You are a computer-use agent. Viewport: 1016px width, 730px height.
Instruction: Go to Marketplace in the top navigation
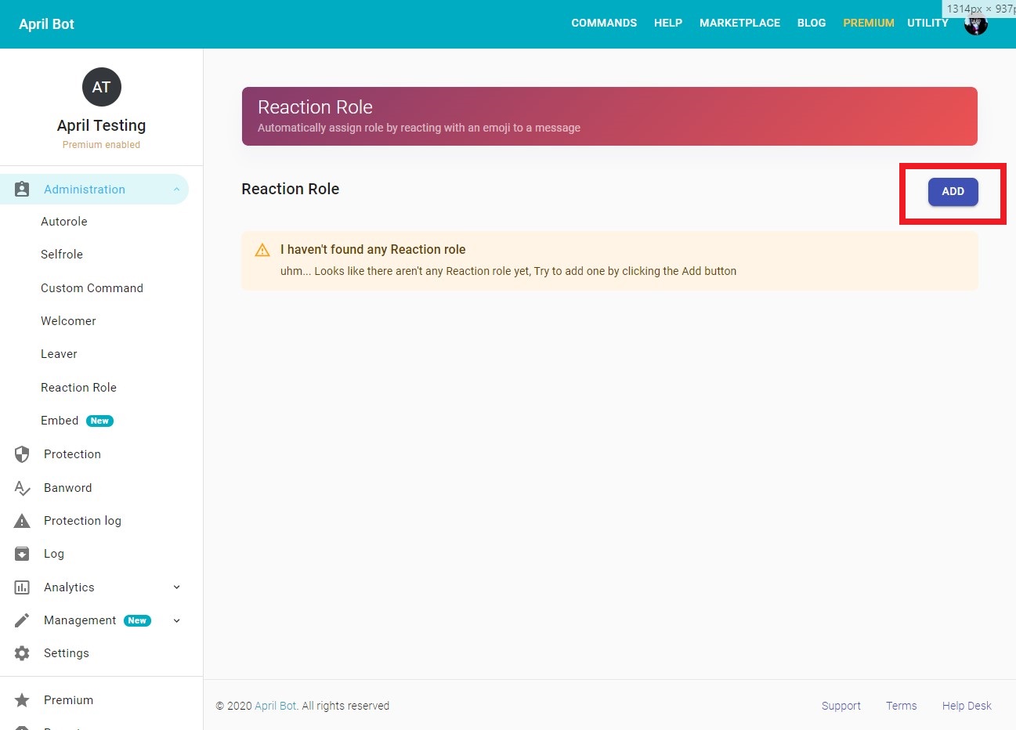(739, 23)
